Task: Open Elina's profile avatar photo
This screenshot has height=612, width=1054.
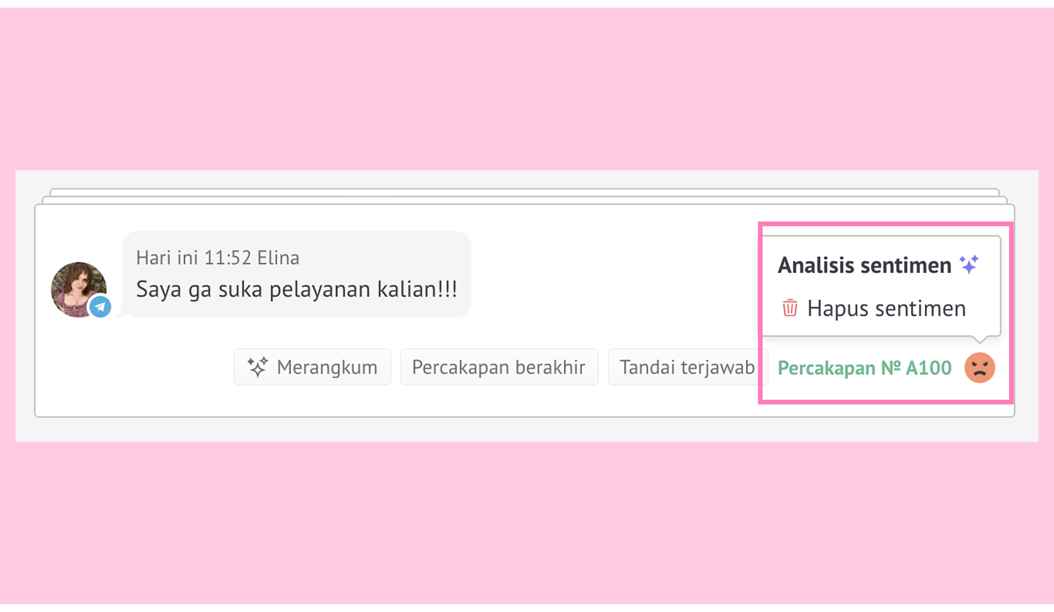Action: click(79, 289)
